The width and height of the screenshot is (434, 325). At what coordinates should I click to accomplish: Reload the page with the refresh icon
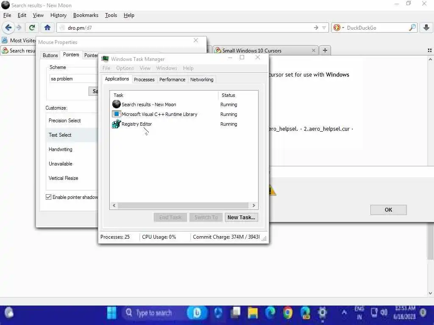point(32,28)
